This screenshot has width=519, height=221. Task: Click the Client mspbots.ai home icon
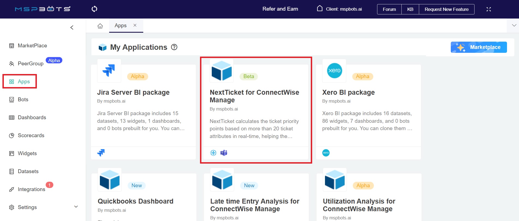point(320,9)
